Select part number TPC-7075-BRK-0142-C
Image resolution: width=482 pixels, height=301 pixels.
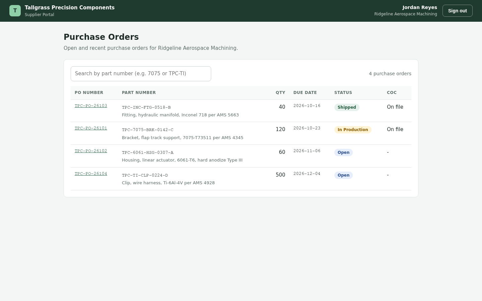(x=148, y=130)
